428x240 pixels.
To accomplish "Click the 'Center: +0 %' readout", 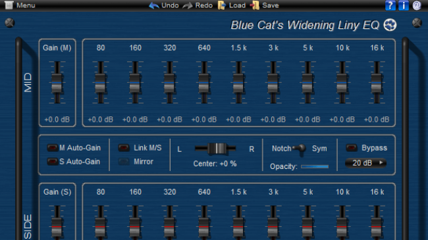I will click(215, 164).
